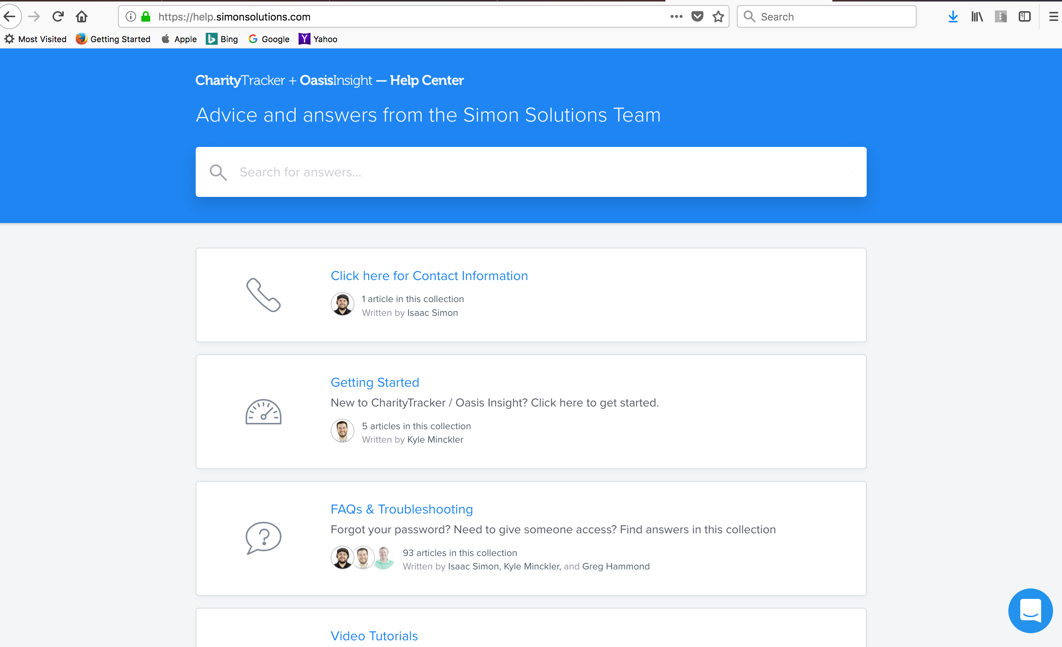Click the question bubble FAQs icon

(263, 538)
